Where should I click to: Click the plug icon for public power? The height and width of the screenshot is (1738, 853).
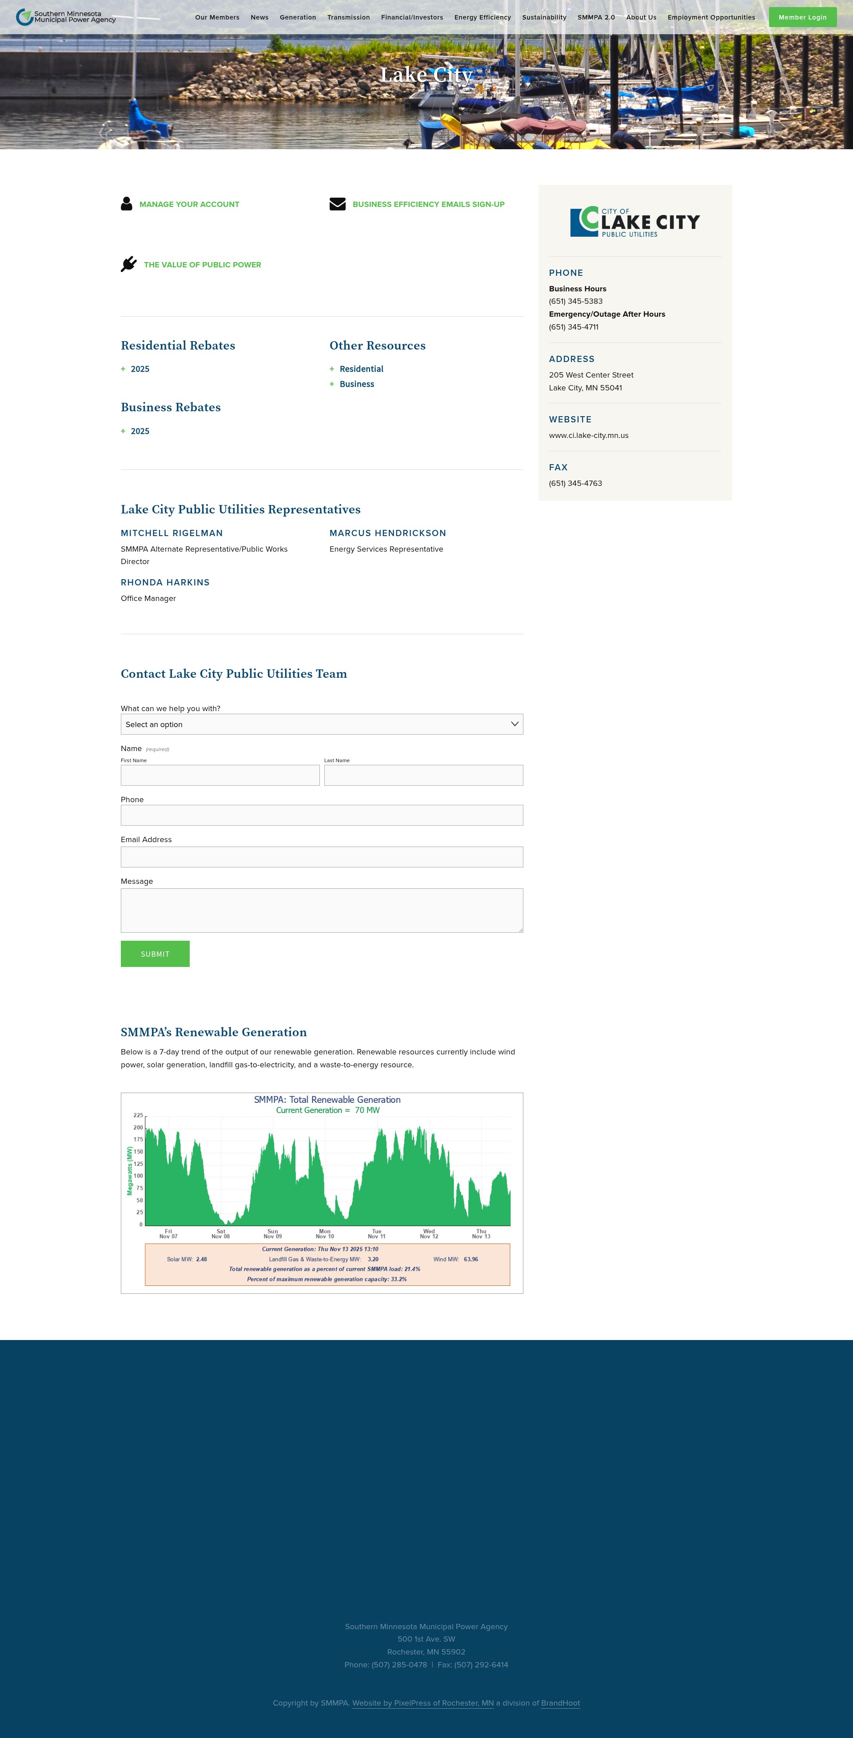(x=129, y=264)
